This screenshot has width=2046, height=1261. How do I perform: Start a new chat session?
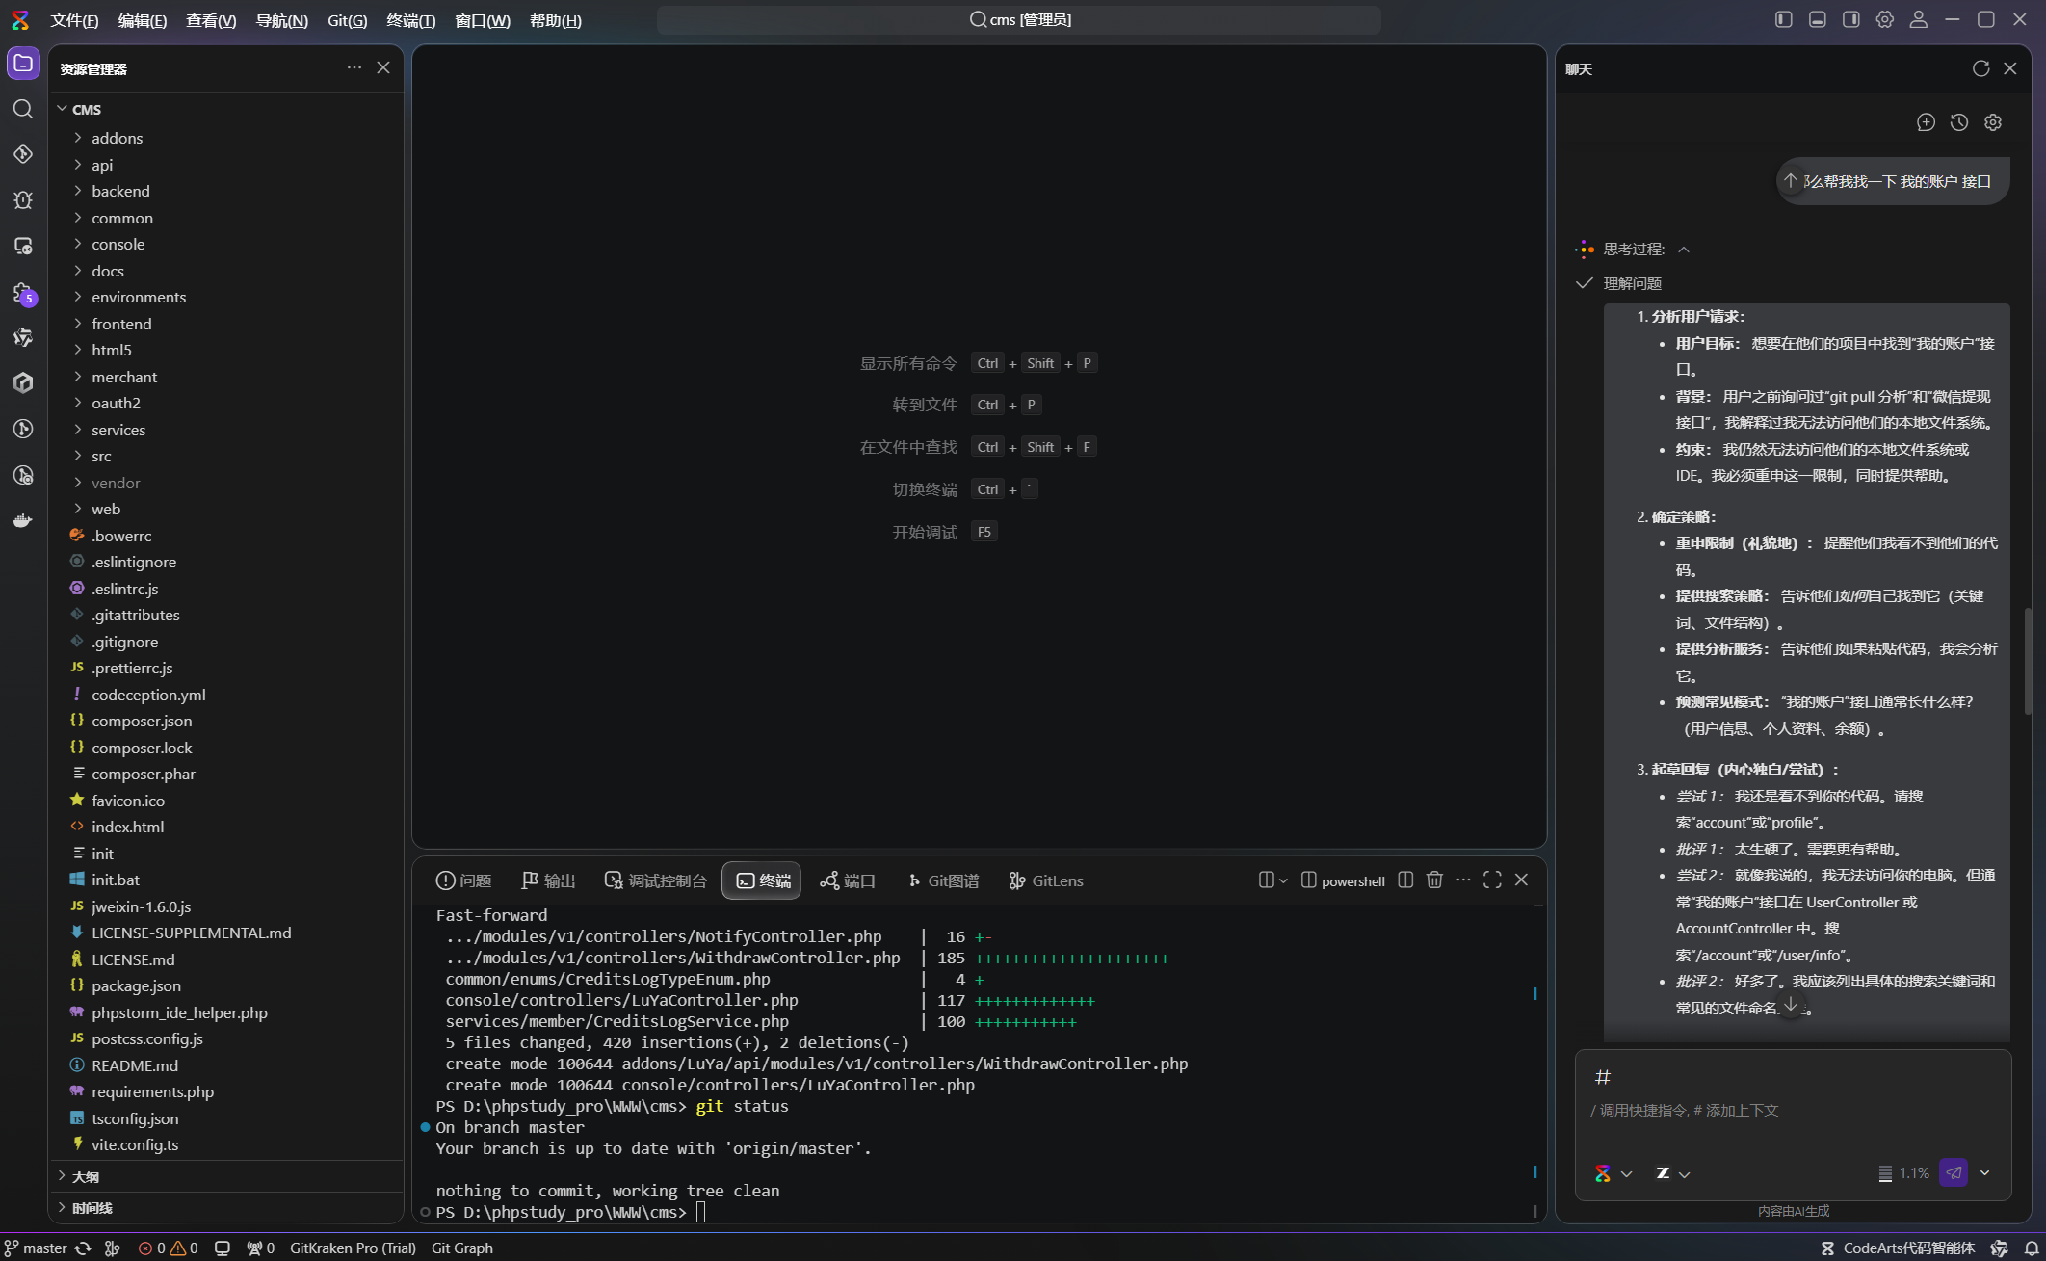1926,122
